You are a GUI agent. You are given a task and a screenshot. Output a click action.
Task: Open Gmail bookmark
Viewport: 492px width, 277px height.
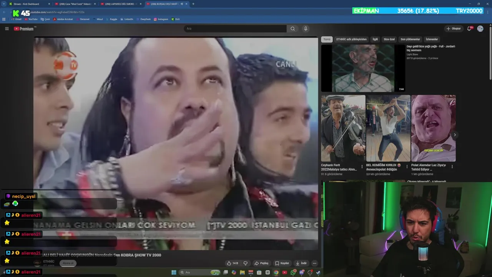pos(16,19)
